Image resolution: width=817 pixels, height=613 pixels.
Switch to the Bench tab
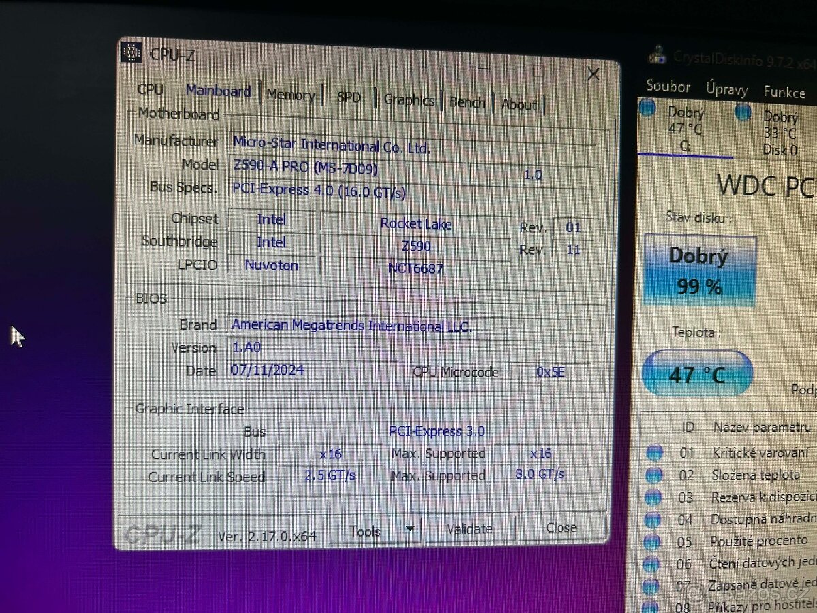(467, 101)
